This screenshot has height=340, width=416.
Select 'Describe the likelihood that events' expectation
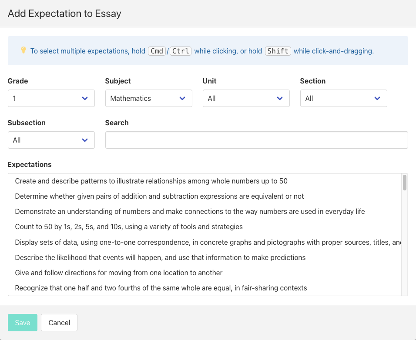coord(205,257)
